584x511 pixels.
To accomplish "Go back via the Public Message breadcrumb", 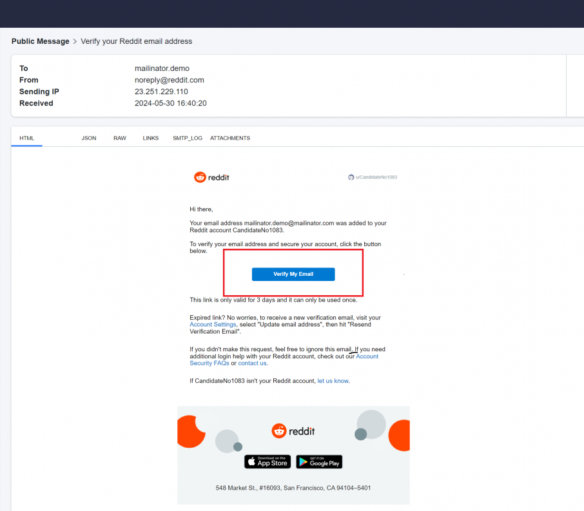I will (x=40, y=41).
